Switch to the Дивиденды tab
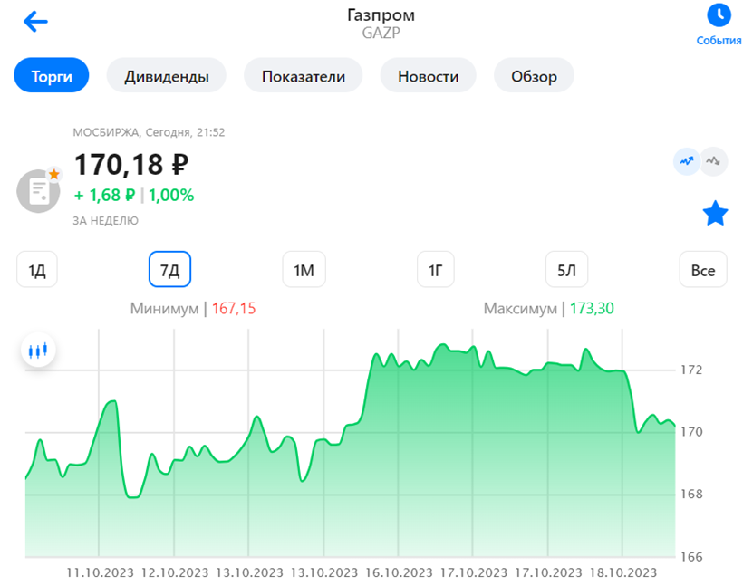The height and width of the screenshot is (586, 743). point(167,76)
